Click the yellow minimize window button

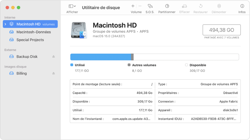coord(13,7)
